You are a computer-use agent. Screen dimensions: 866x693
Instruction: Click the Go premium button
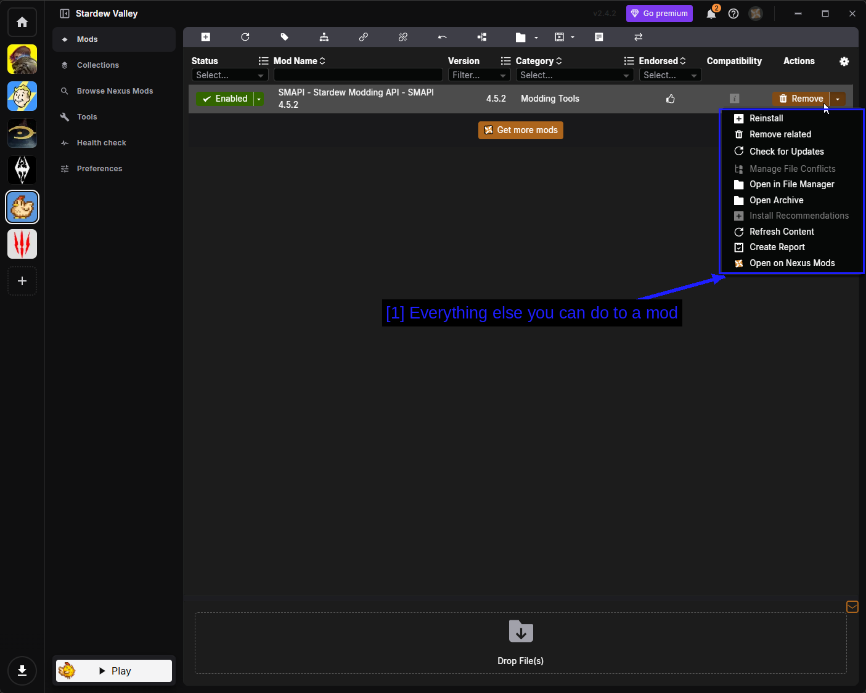point(660,14)
